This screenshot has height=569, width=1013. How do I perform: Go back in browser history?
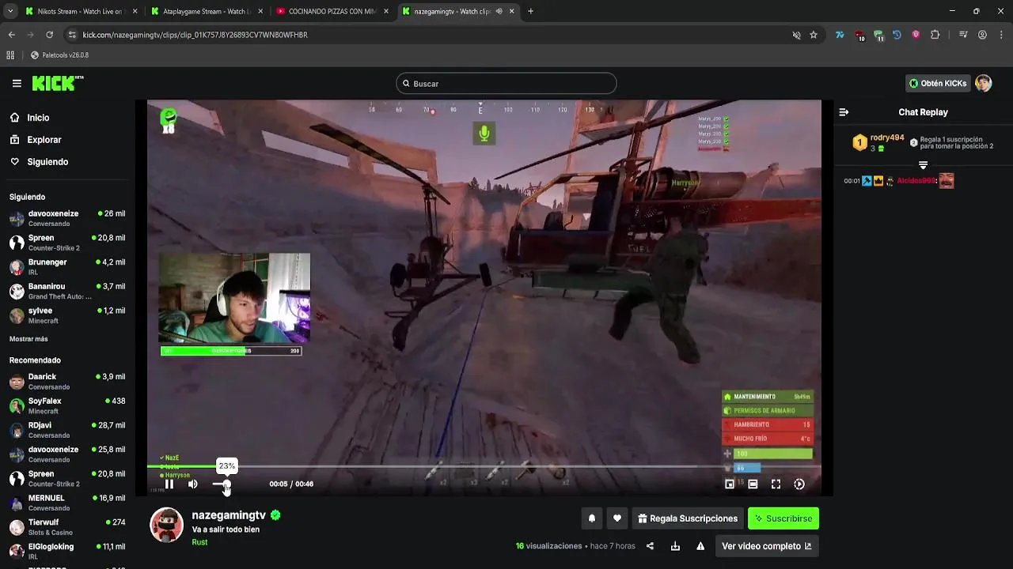(11, 35)
